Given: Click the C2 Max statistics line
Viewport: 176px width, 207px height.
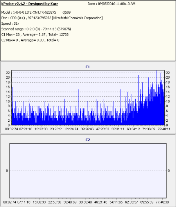Looking at the screenshot, I should 30,40.
